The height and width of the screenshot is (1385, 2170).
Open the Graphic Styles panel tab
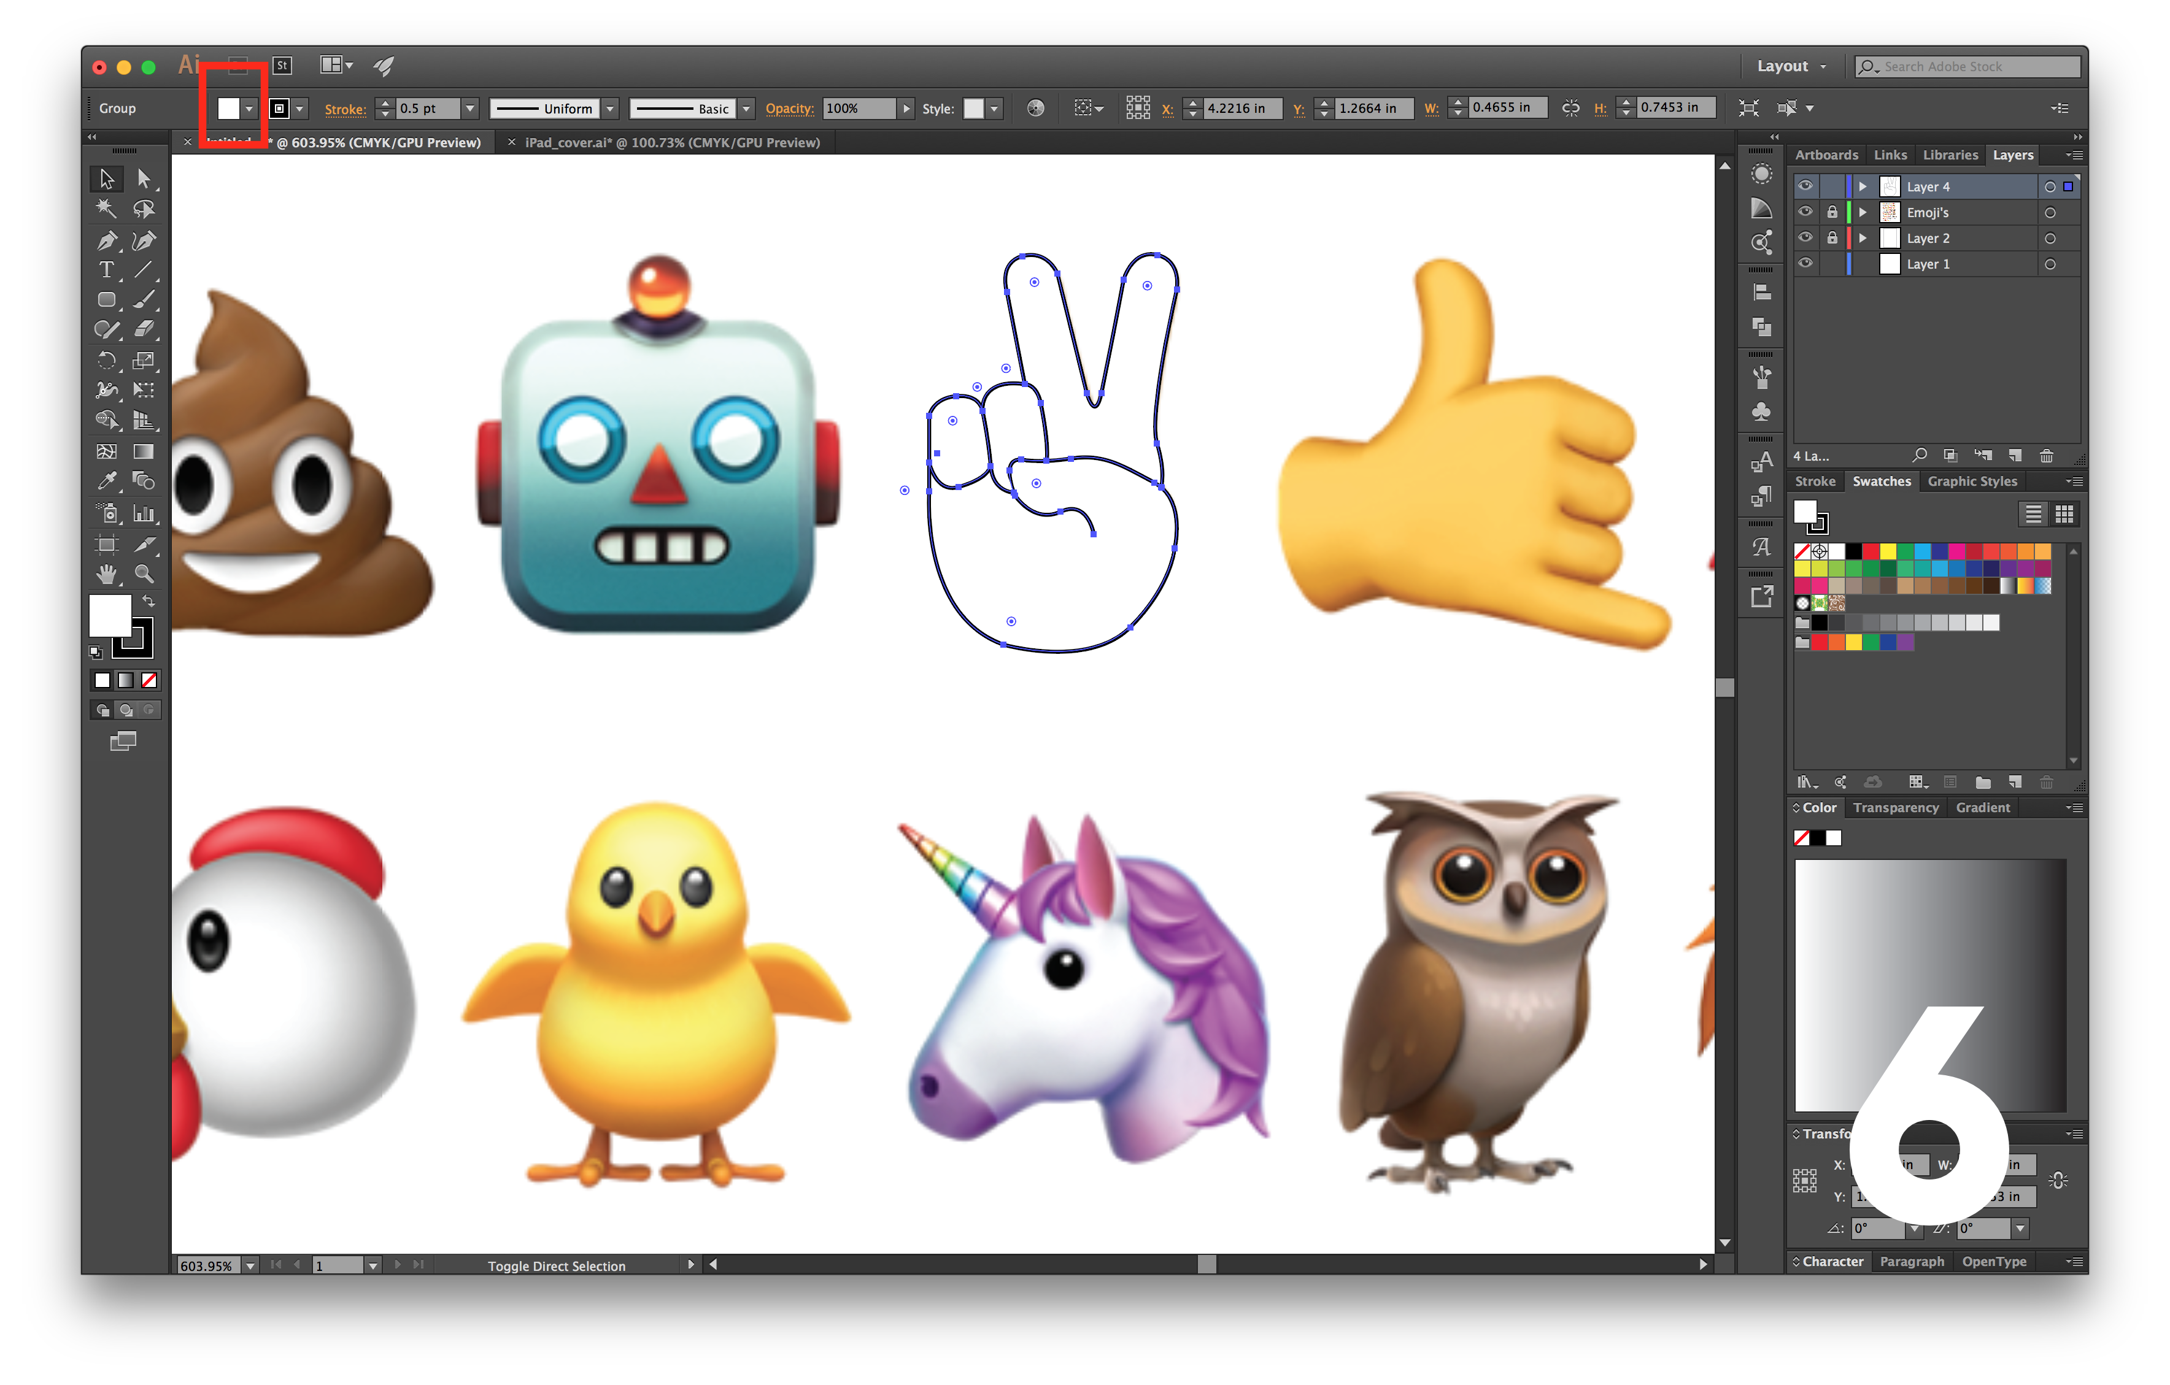[x=1972, y=481]
